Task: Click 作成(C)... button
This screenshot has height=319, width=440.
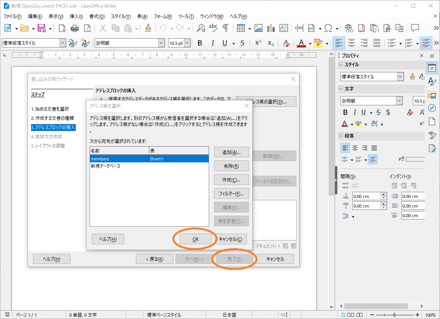Action: pyautogui.click(x=231, y=180)
